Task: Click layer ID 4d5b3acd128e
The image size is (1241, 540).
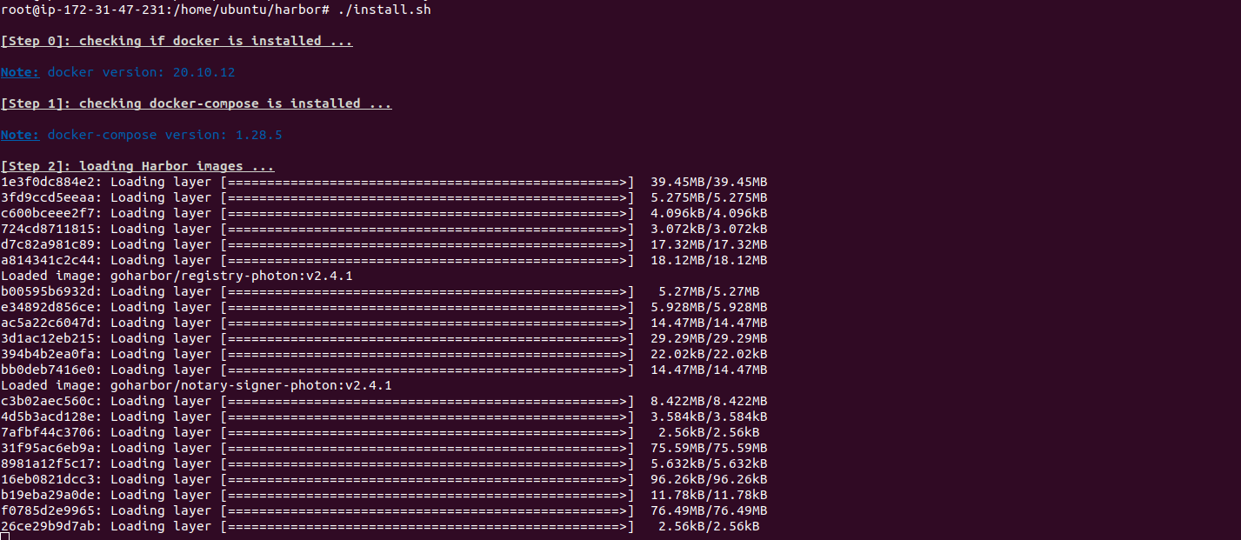Action: (x=48, y=417)
